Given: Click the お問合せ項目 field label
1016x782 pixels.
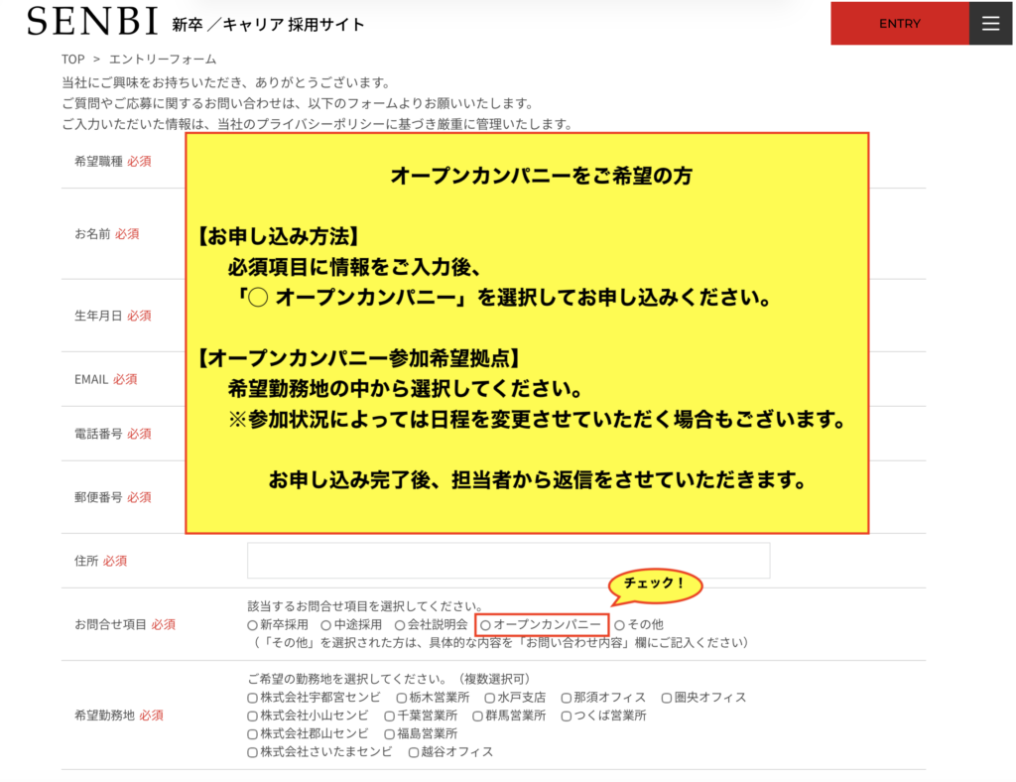Looking at the screenshot, I should (x=110, y=624).
